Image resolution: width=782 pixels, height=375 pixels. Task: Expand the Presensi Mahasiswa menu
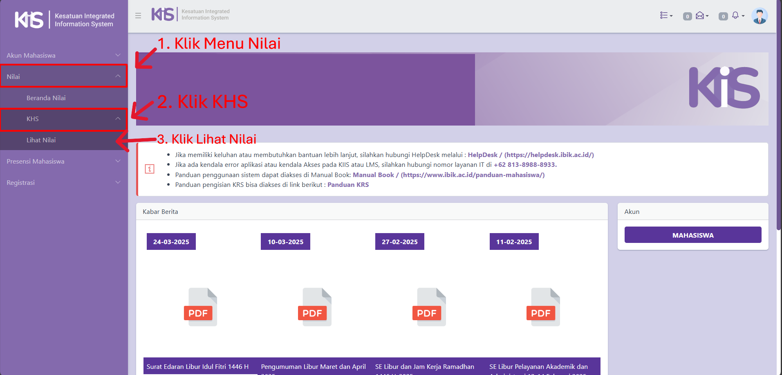64,161
